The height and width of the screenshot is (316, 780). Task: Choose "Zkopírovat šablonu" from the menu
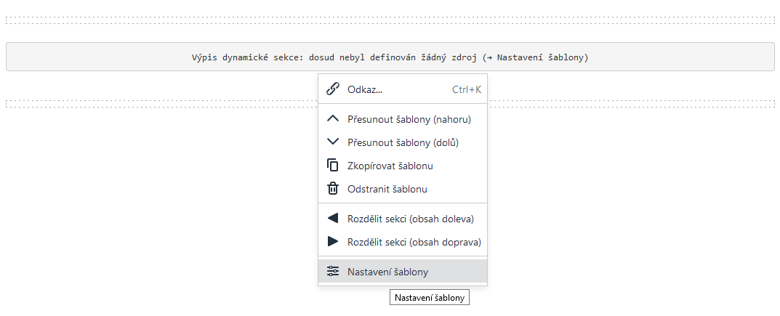390,166
